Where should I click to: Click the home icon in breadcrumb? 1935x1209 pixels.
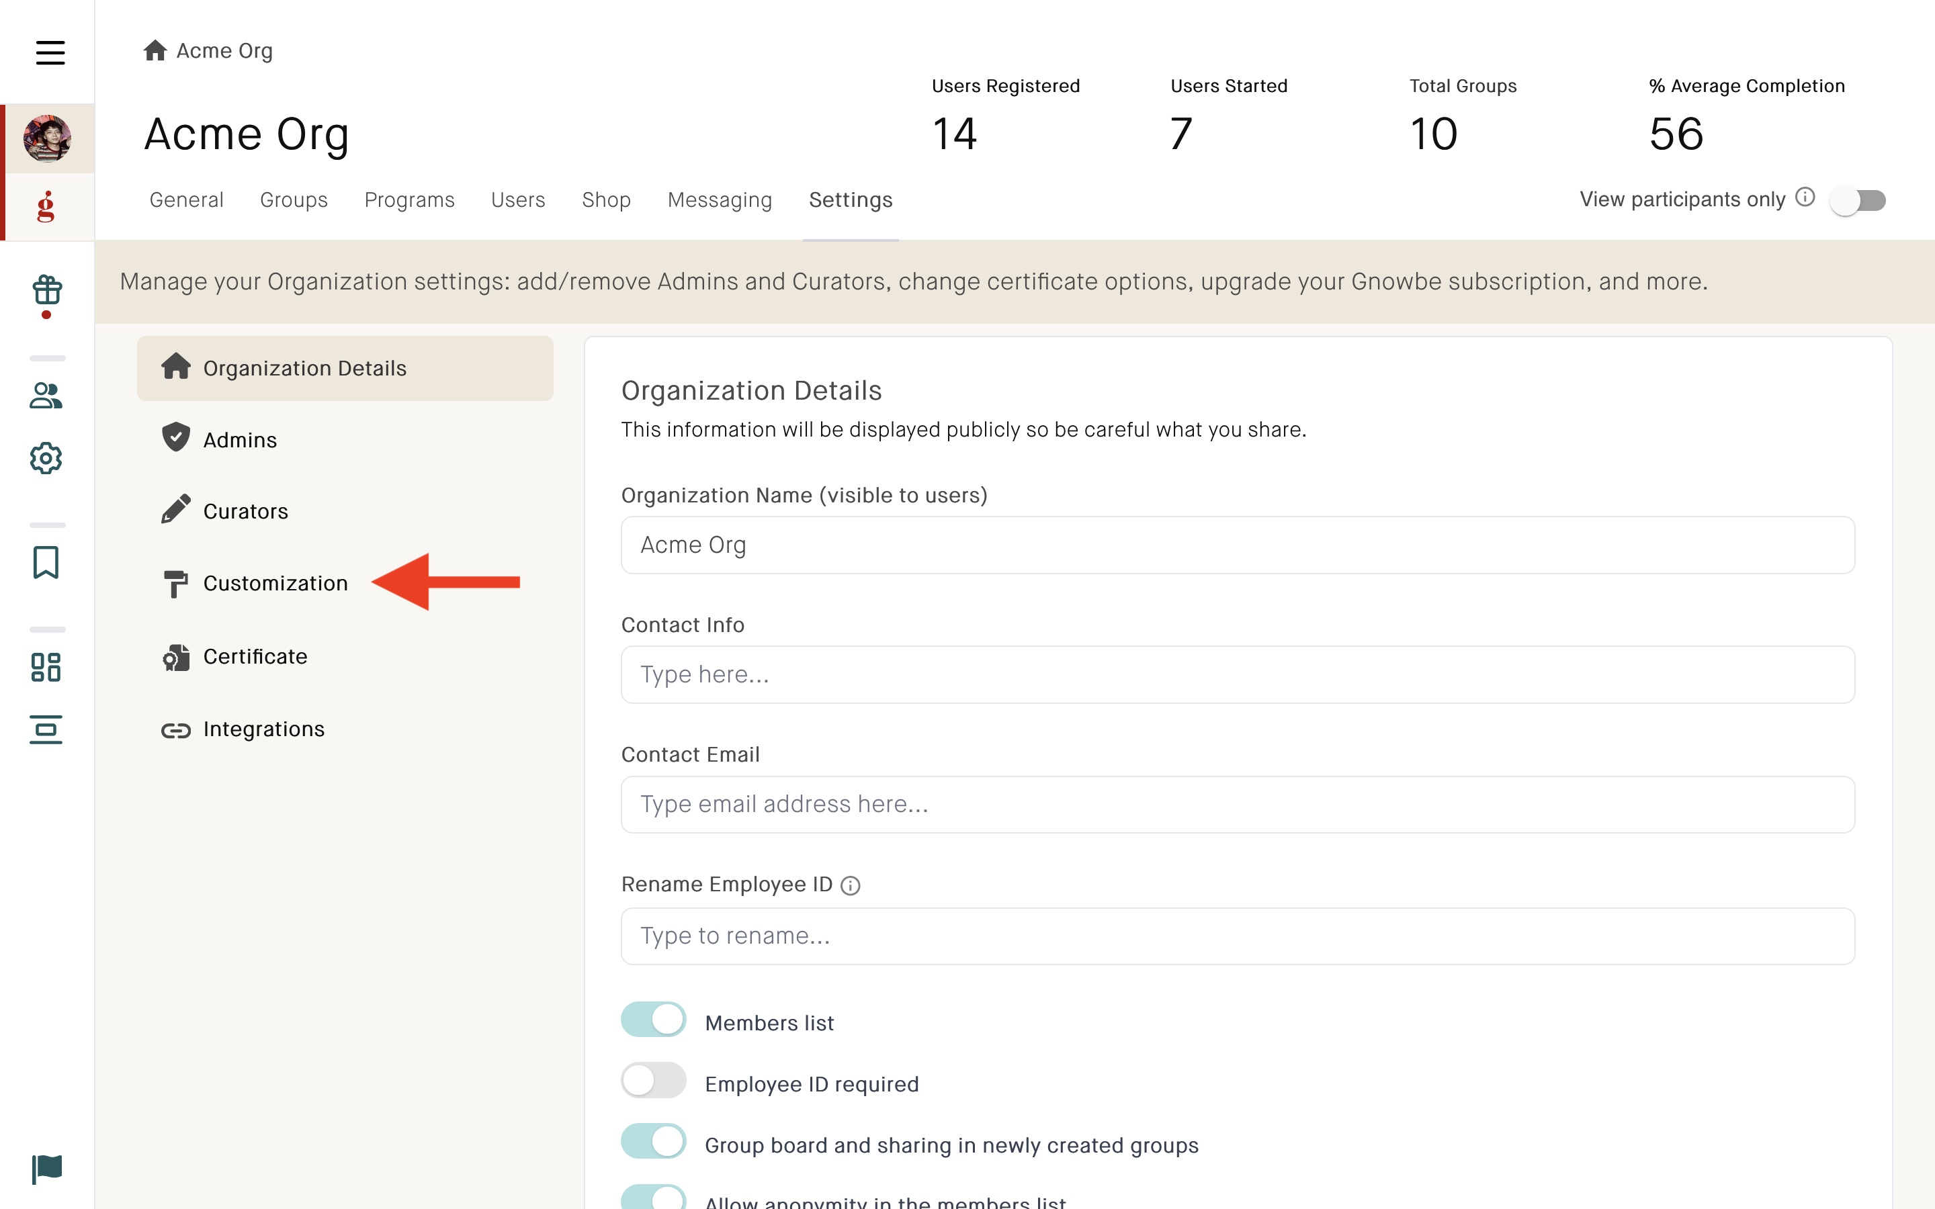coord(155,50)
